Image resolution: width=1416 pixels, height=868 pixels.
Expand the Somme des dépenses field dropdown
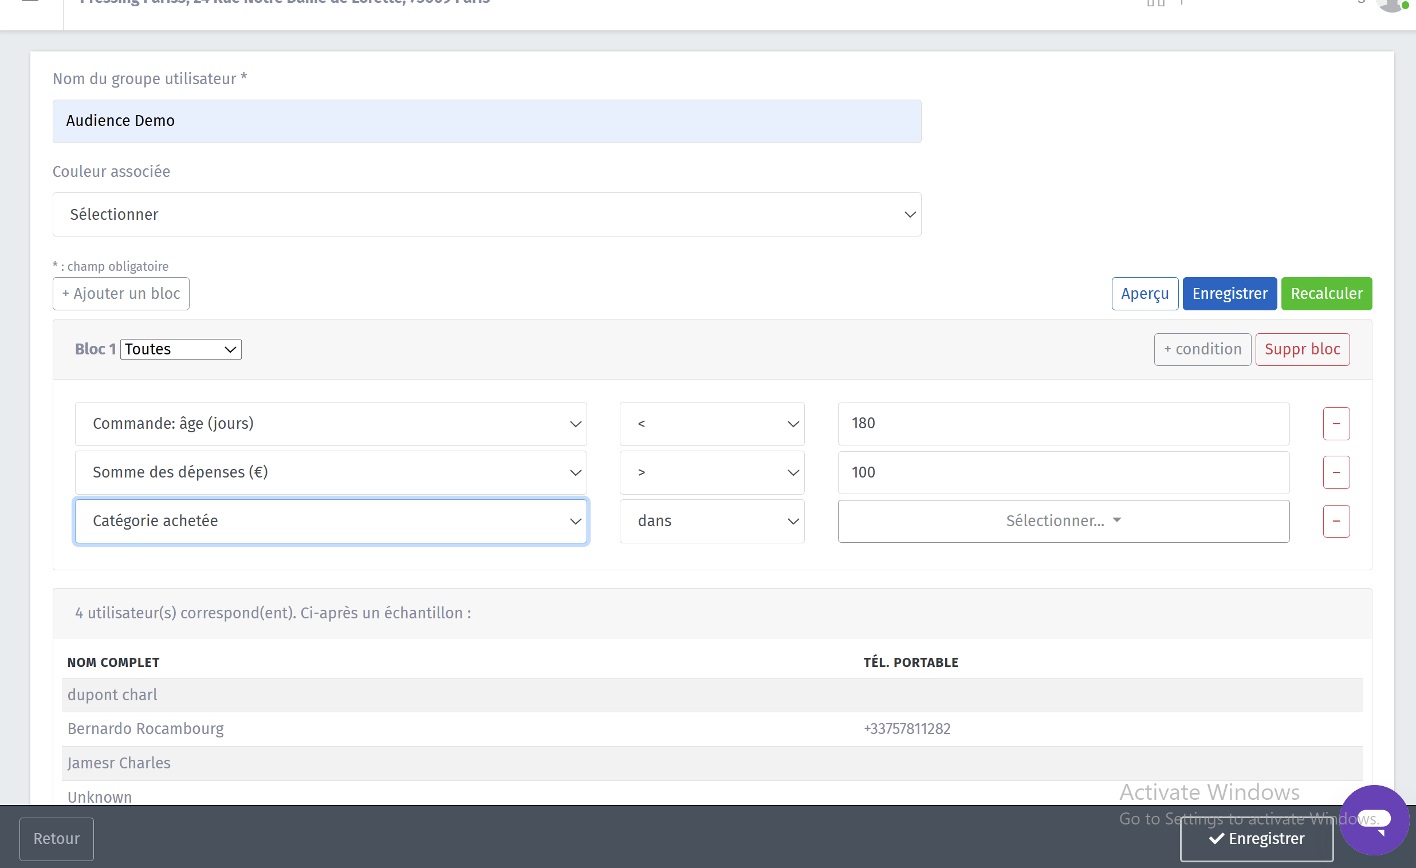click(x=331, y=472)
